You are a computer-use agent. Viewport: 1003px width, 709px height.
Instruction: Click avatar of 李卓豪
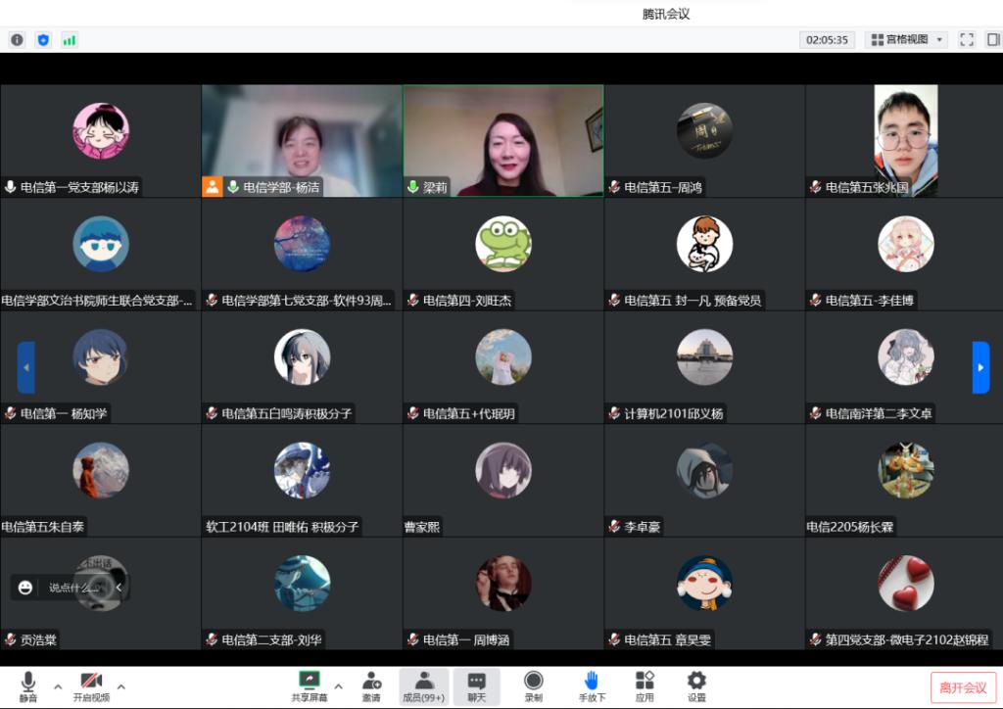704,470
